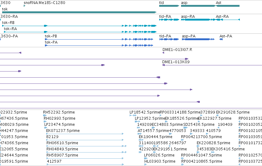Select the tok-PA protein feature
Viewport: 262px width, 166px height.
pyautogui.click(x=99, y=45)
